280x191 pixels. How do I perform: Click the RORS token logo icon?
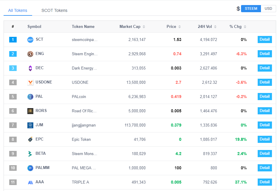pos(30,111)
